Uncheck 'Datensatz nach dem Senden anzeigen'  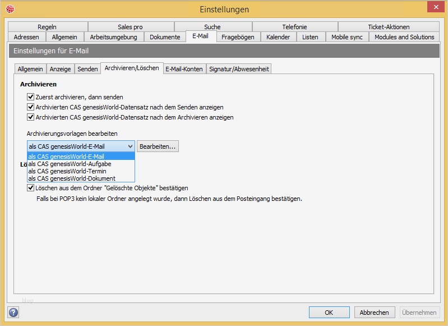pyautogui.click(x=31, y=107)
